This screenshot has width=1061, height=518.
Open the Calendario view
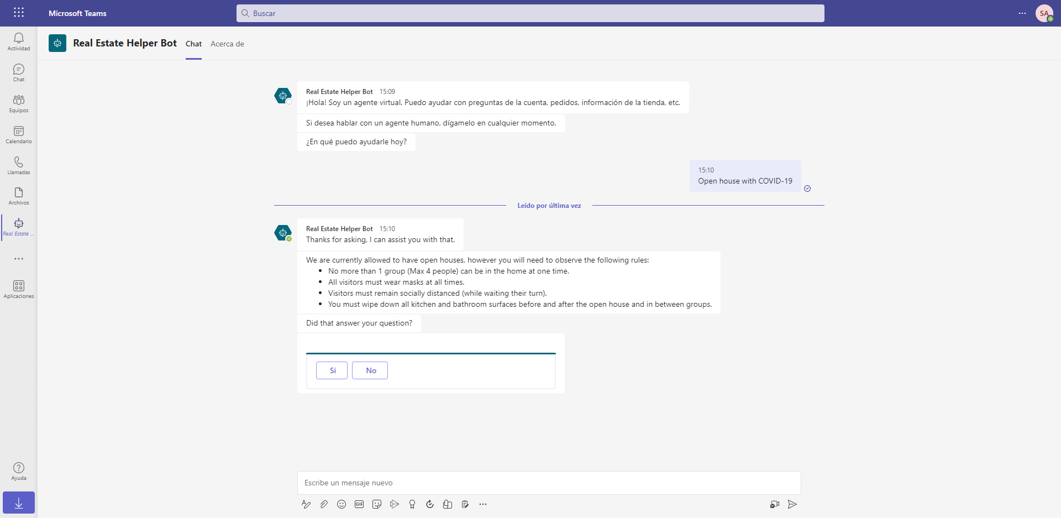point(19,134)
